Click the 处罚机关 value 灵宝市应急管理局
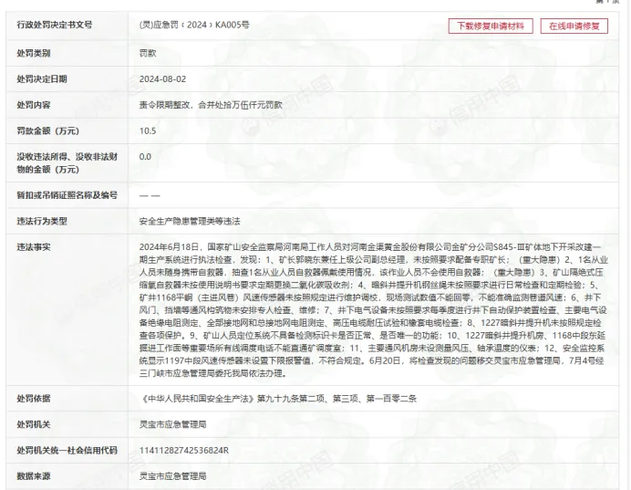Viewport: 631px width, 490px height. 172,424
